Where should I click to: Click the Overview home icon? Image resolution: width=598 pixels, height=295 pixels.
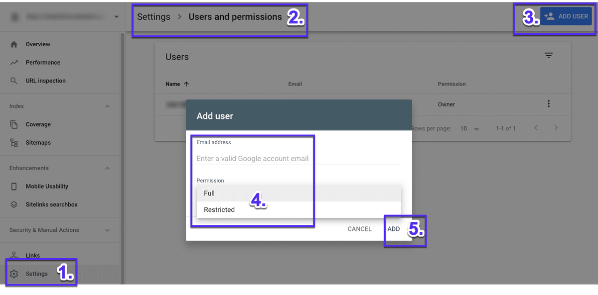pos(14,44)
